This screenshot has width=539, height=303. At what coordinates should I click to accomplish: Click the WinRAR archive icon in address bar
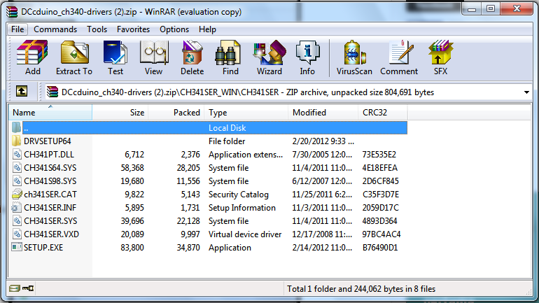[x=52, y=92]
